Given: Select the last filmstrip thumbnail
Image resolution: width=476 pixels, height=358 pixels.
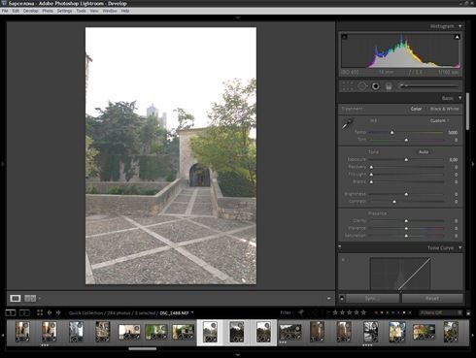Looking at the screenshot, I should (x=451, y=331).
